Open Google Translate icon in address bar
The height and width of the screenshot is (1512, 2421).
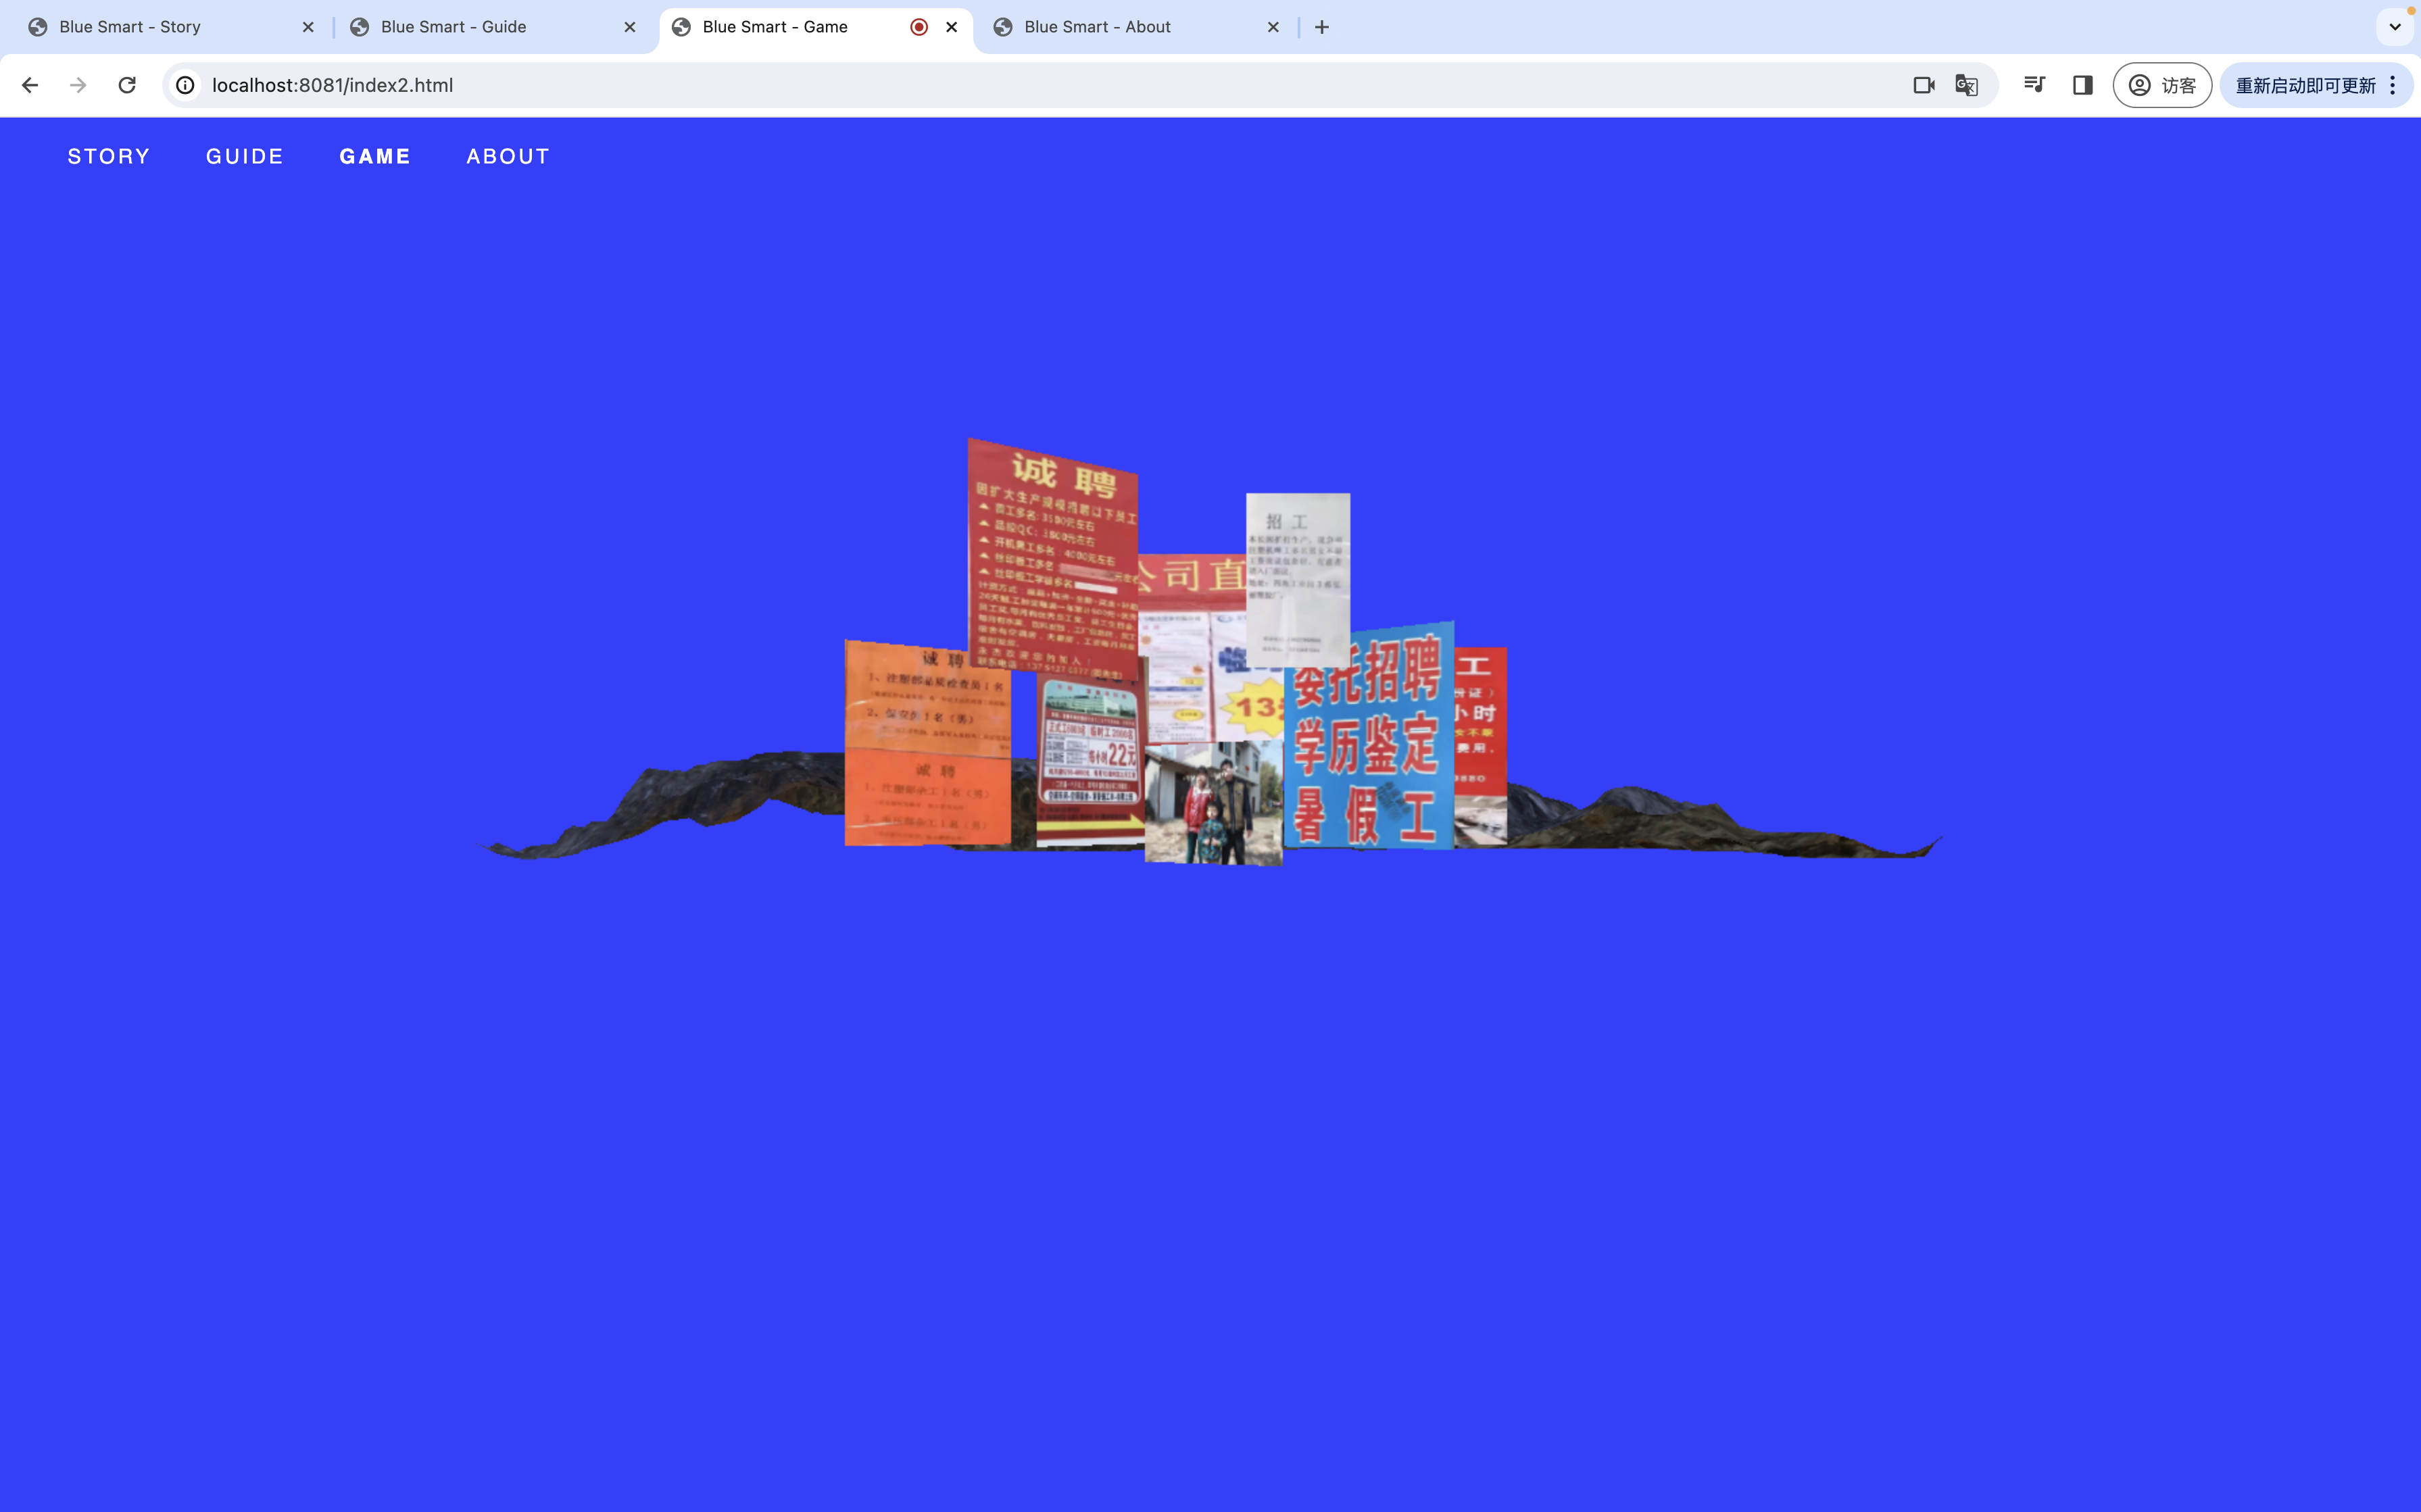(1966, 85)
